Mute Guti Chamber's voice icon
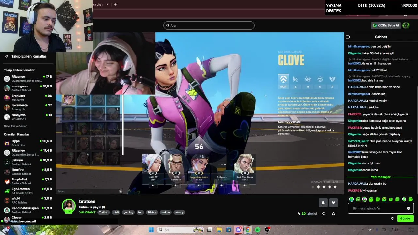Image resolution: width=418 pixels, height=235 pixels. click(x=176, y=185)
